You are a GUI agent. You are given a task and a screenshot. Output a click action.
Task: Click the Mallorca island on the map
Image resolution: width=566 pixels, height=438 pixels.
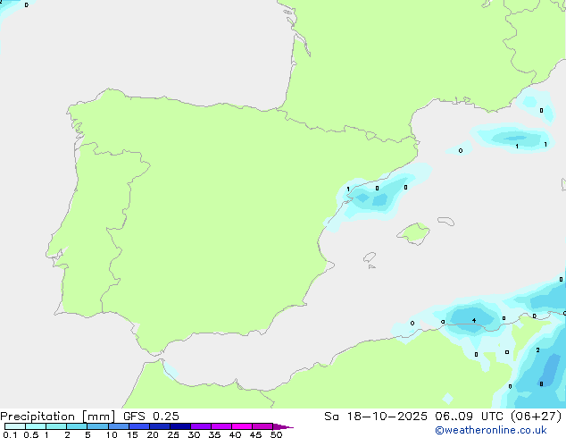413,234
